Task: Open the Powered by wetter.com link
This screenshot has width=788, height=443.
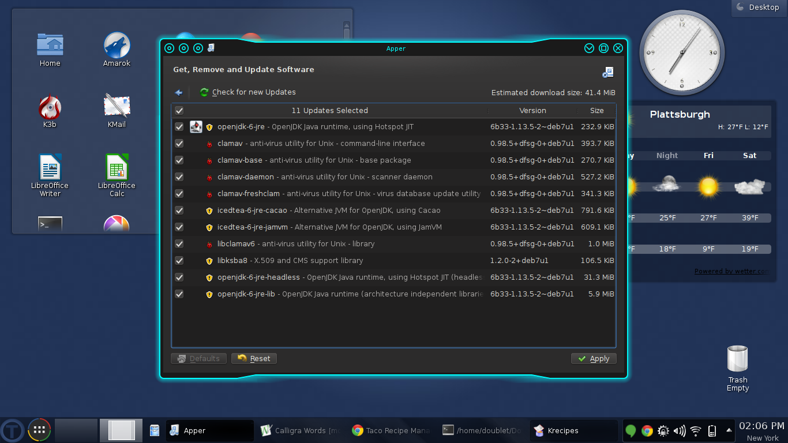Action: pyautogui.click(x=731, y=271)
